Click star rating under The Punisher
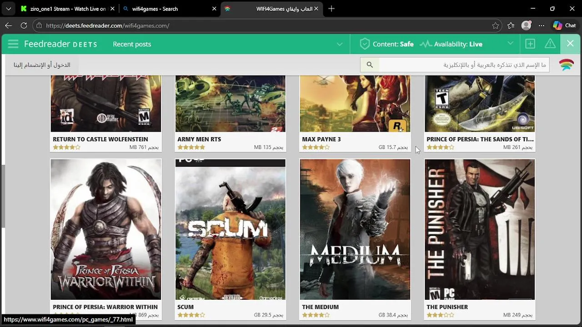The height and width of the screenshot is (327, 582). 440,315
